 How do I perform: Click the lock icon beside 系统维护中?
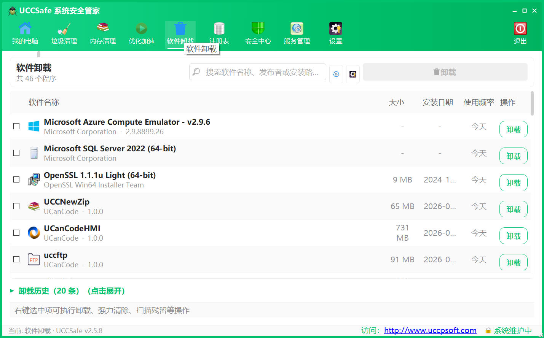488,331
